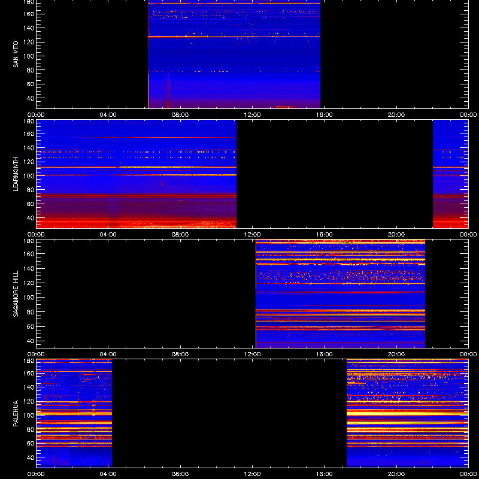Click the 100 frequency label on Learmonth axis

click(x=29, y=176)
